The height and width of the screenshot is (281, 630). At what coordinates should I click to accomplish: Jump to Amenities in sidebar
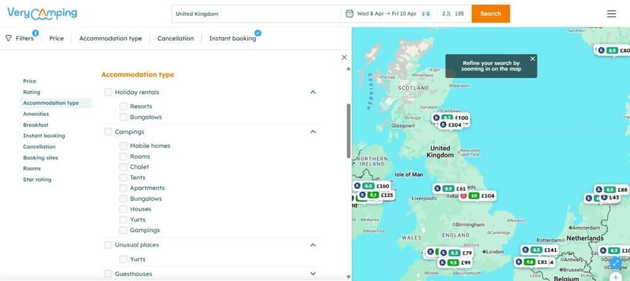click(x=36, y=114)
